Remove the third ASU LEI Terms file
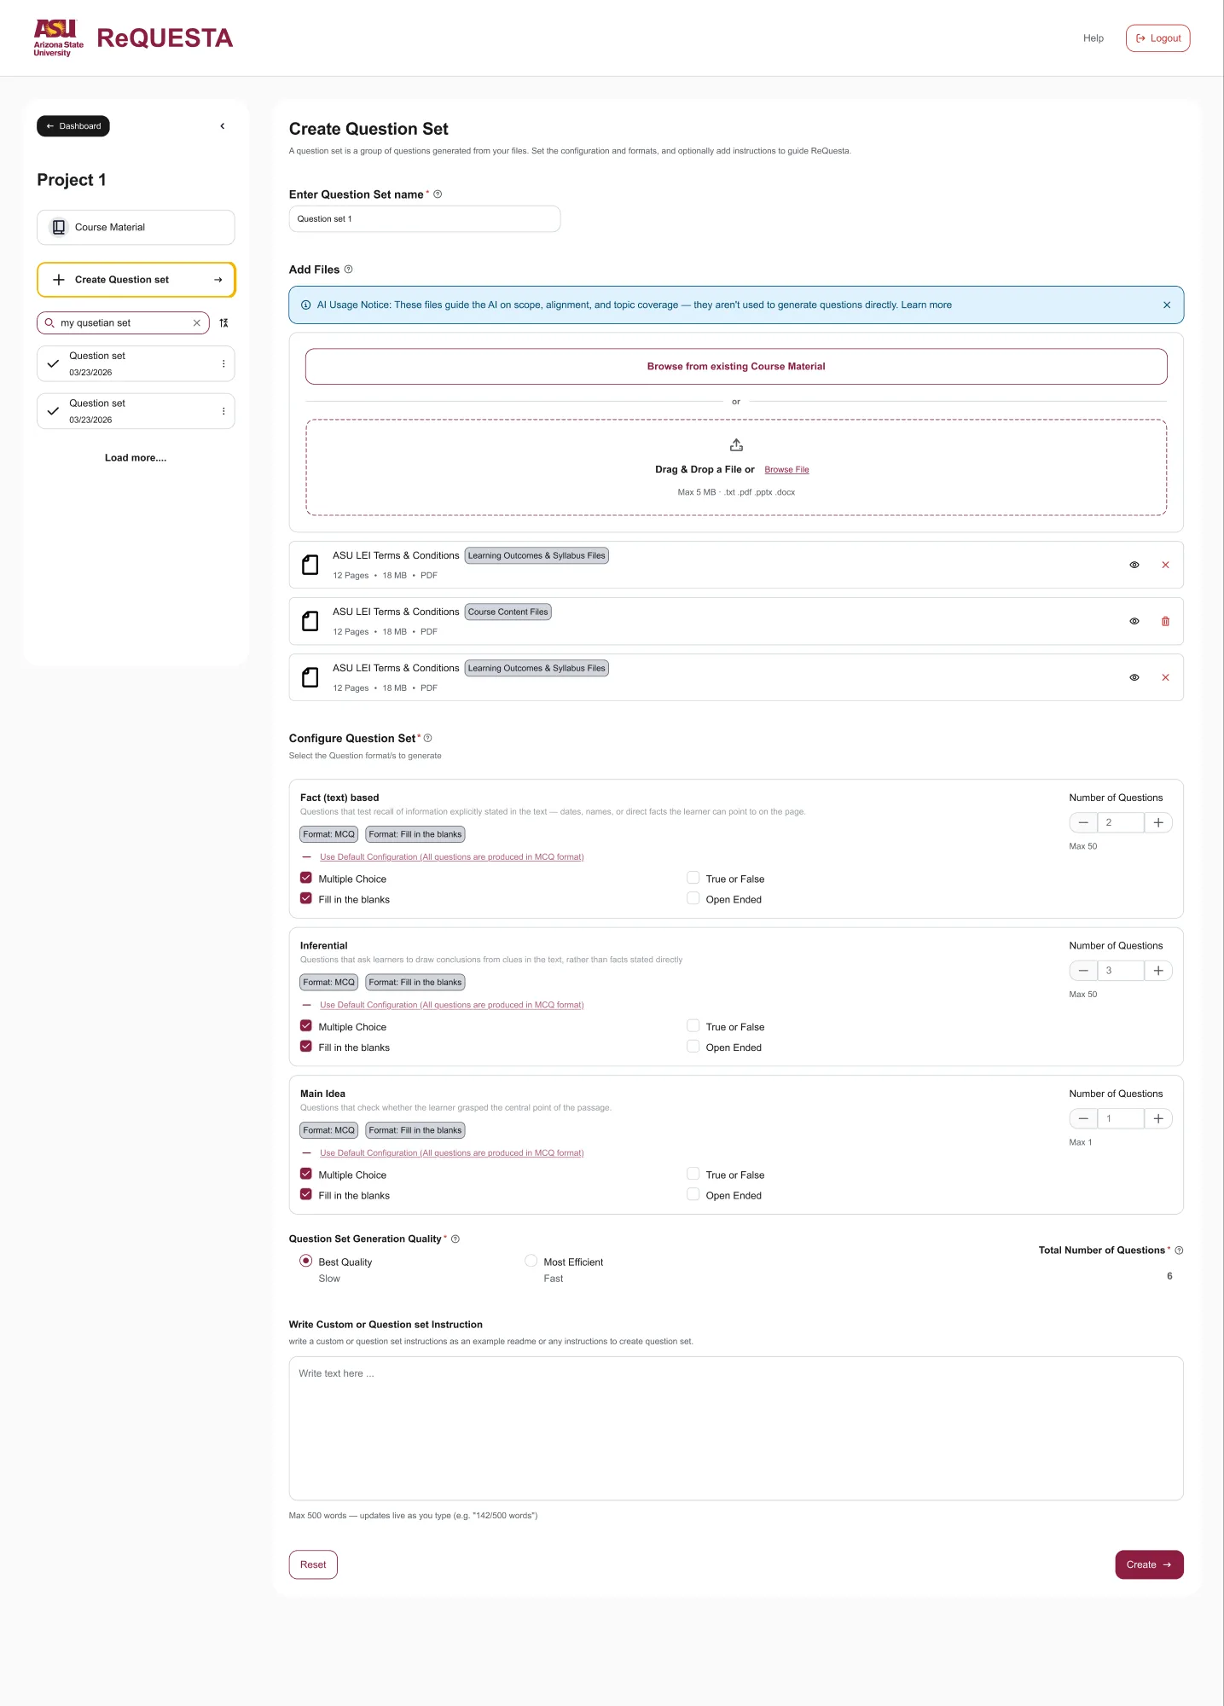The image size is (1224, 1706). point(1165,677)
